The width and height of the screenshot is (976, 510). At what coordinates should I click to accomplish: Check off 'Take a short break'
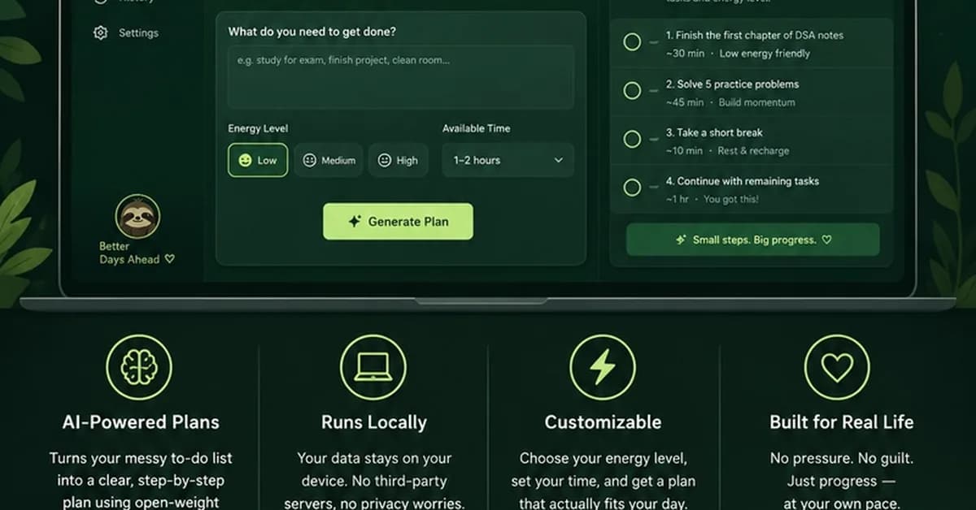point(632,139)
